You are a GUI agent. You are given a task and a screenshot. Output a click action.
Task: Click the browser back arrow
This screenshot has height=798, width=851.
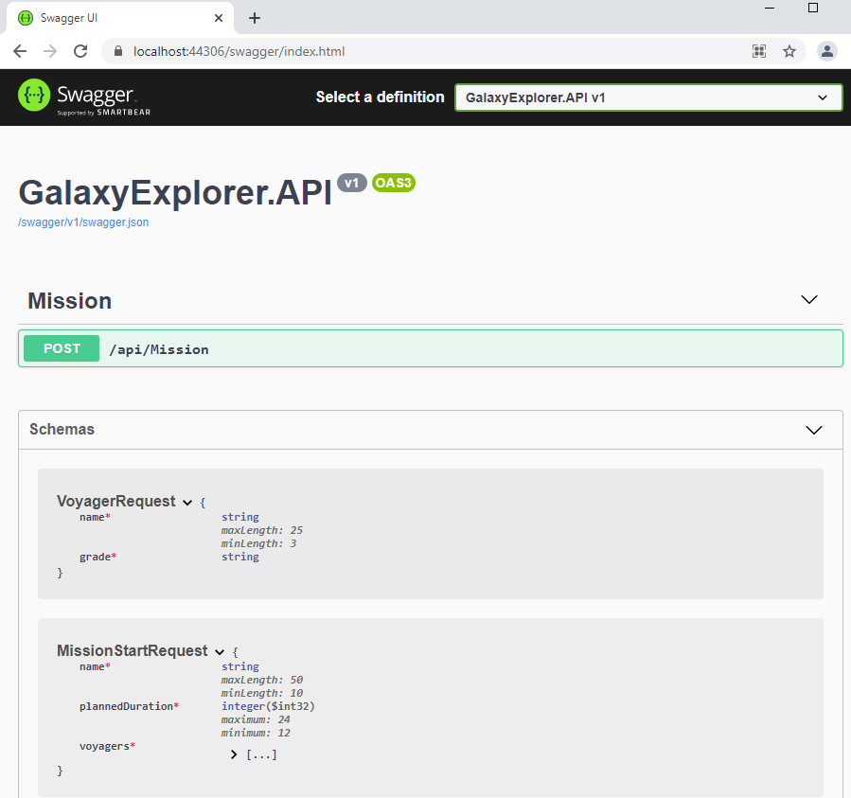coord(20,51)
